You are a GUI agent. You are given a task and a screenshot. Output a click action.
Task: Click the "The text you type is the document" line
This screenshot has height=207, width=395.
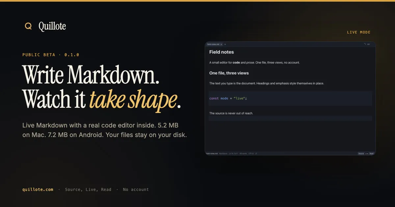pyautogui.click(x=267, y=83)
